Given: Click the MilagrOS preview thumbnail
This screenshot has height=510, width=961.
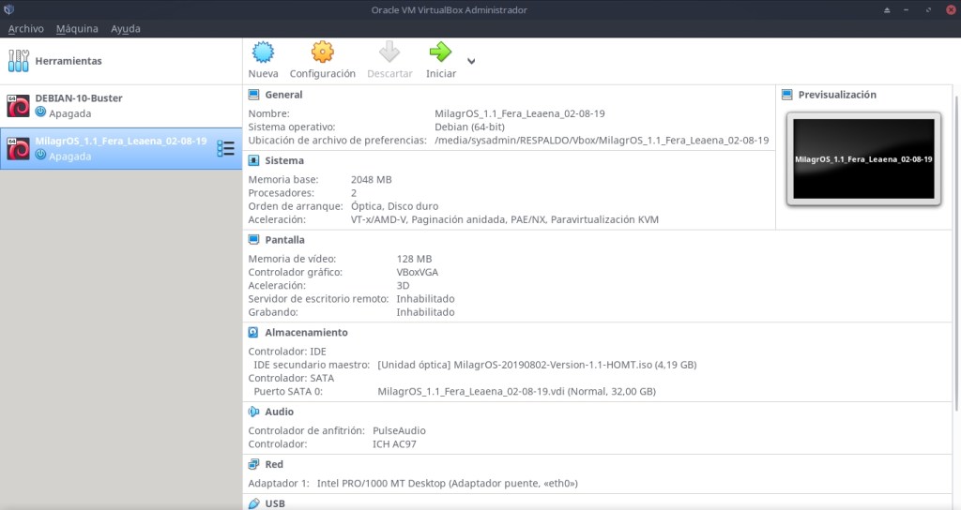Looking at the screenshot, I should pyautogui.click(x=863, y=159).
